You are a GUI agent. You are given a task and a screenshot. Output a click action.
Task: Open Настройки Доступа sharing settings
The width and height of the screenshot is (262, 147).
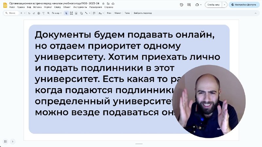244,5
